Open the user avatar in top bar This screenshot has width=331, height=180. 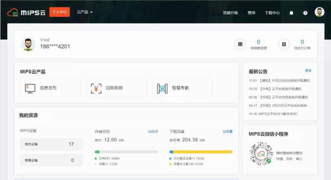319,12
